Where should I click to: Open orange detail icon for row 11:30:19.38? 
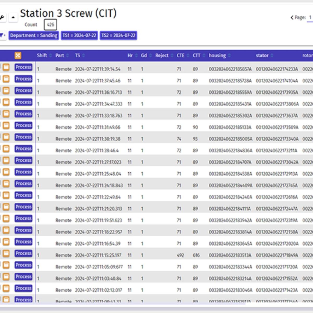pyautogui.click(x=6, y=137)
